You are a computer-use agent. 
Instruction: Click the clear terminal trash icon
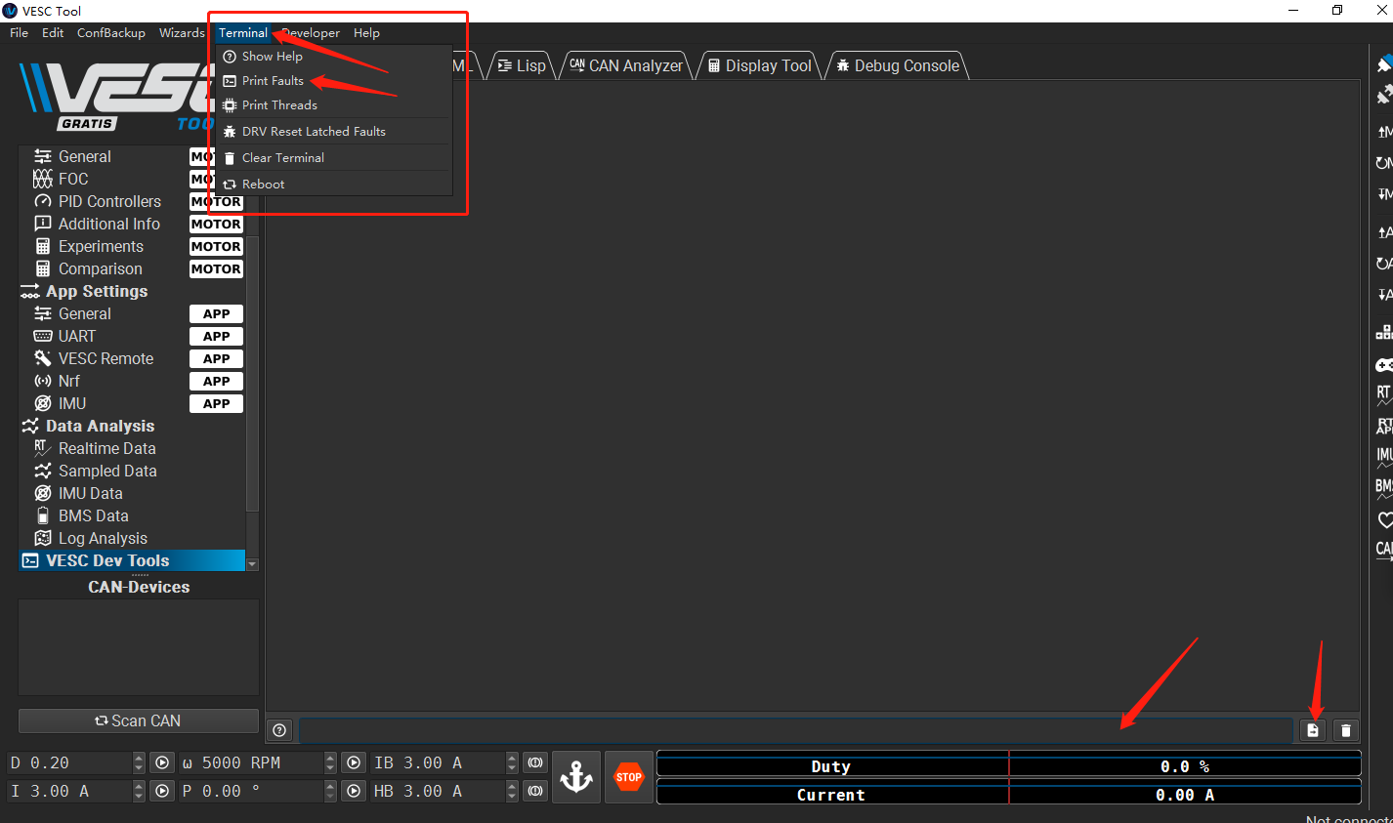(x=1346, y=730)
